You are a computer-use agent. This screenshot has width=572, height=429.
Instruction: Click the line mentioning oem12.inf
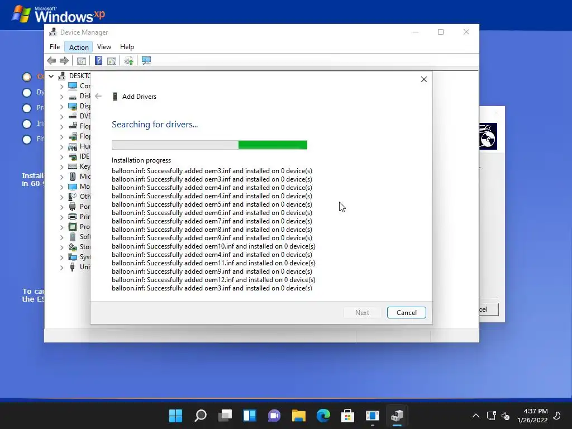[213, 280]
